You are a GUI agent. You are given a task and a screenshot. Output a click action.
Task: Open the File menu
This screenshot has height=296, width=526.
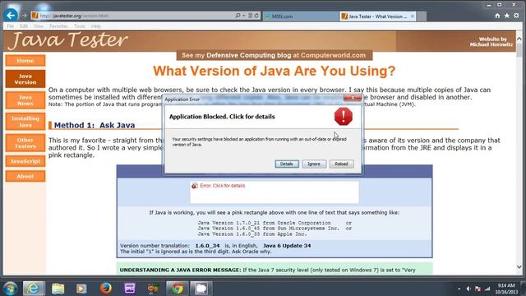pos(11,26)
